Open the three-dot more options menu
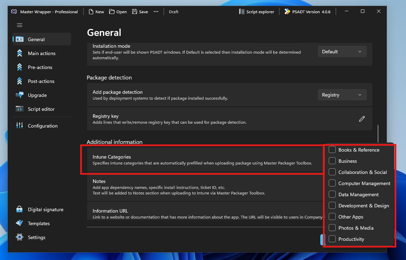The width and height of the screenshot is (406, 260). click(156, 12)
